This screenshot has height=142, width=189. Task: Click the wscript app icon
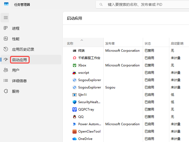[74, 73]
